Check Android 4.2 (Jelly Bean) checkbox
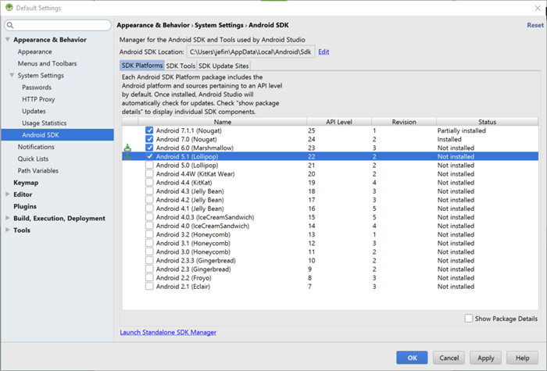The width and height of the screenshot is (547, 371). click(149, 200)
